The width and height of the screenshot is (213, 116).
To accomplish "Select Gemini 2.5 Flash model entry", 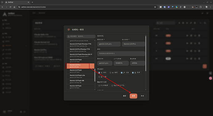I will [81, 60].
